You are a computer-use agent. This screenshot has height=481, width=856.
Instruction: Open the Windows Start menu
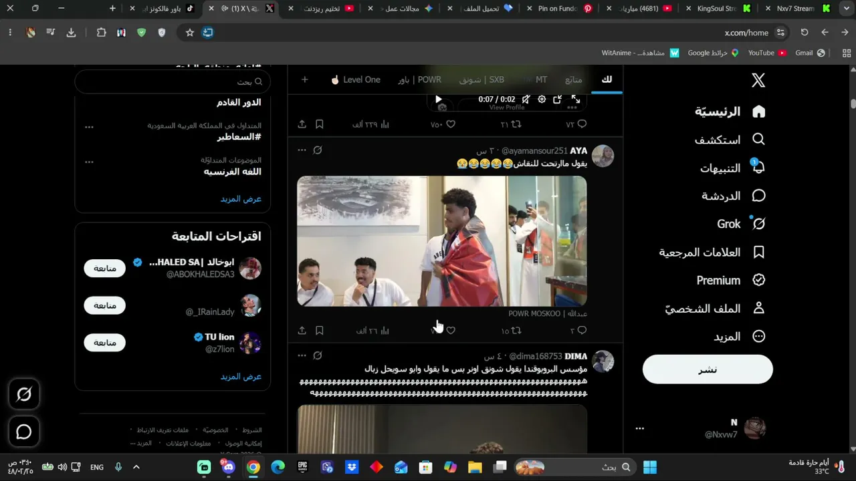point(649,467)
